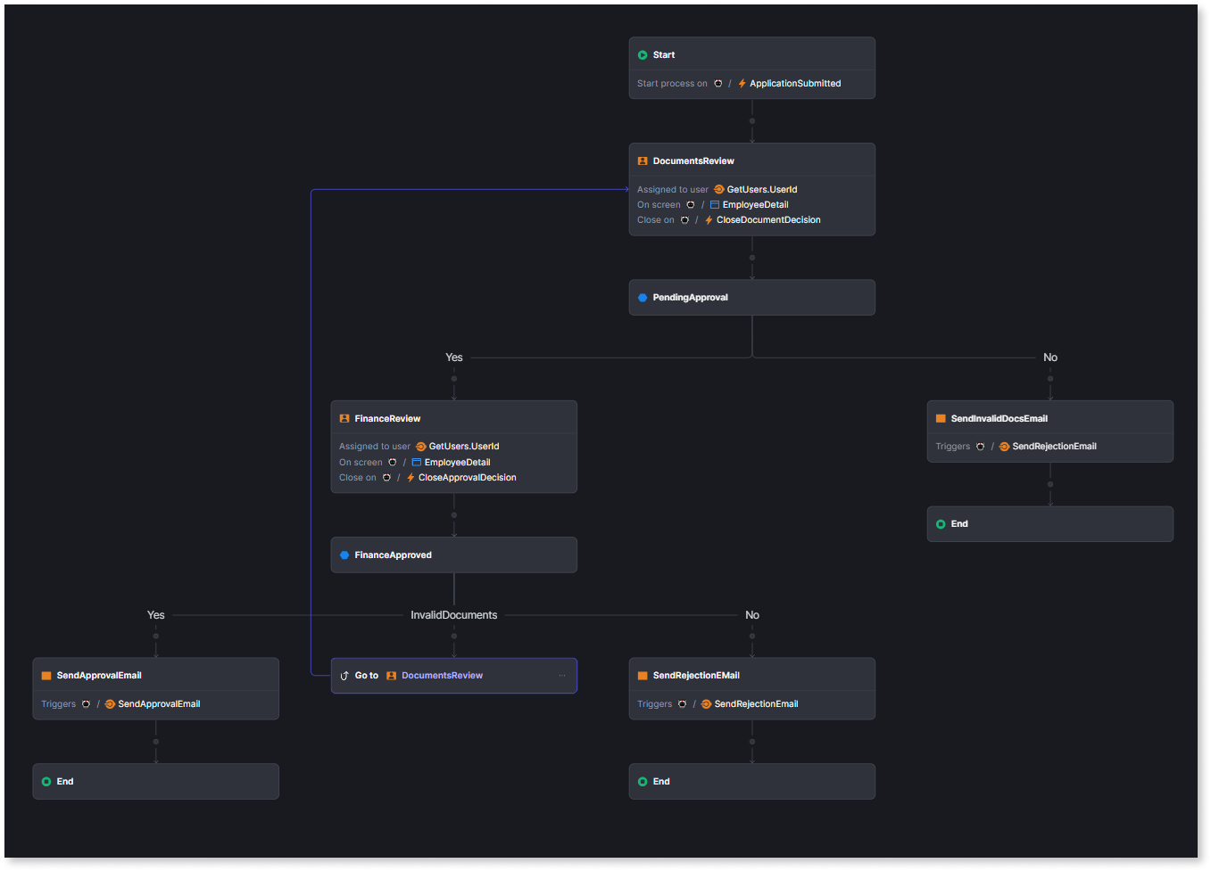Click the No branch label above SendInvalidDocsEmail

click(1049, 357)
